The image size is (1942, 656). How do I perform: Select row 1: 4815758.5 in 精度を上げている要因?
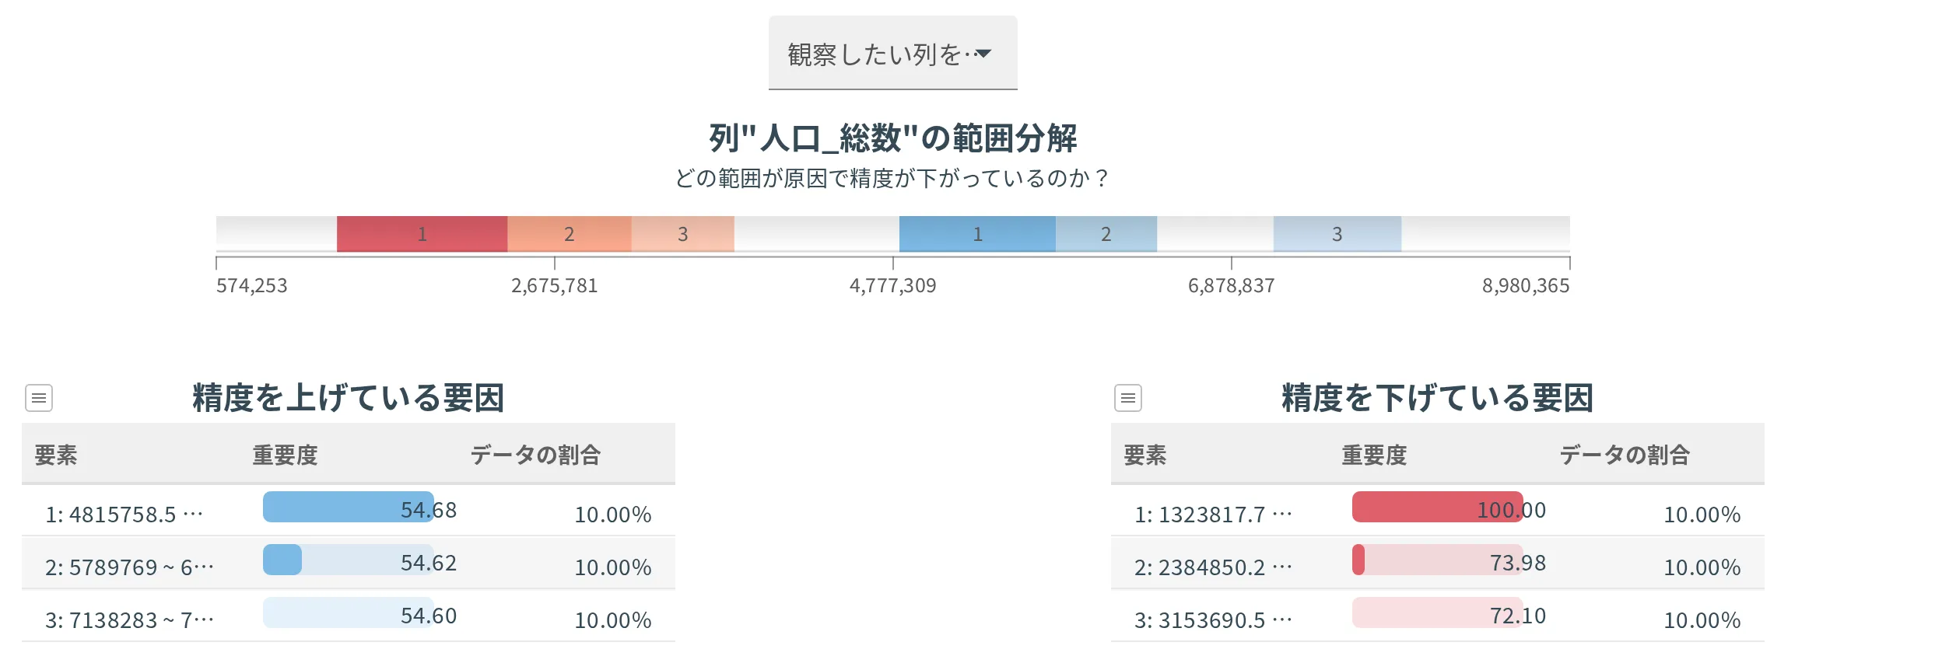point(349,511)
